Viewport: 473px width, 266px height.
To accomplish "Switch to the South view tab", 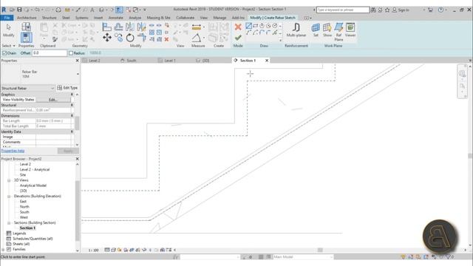I will coord(132,61).
